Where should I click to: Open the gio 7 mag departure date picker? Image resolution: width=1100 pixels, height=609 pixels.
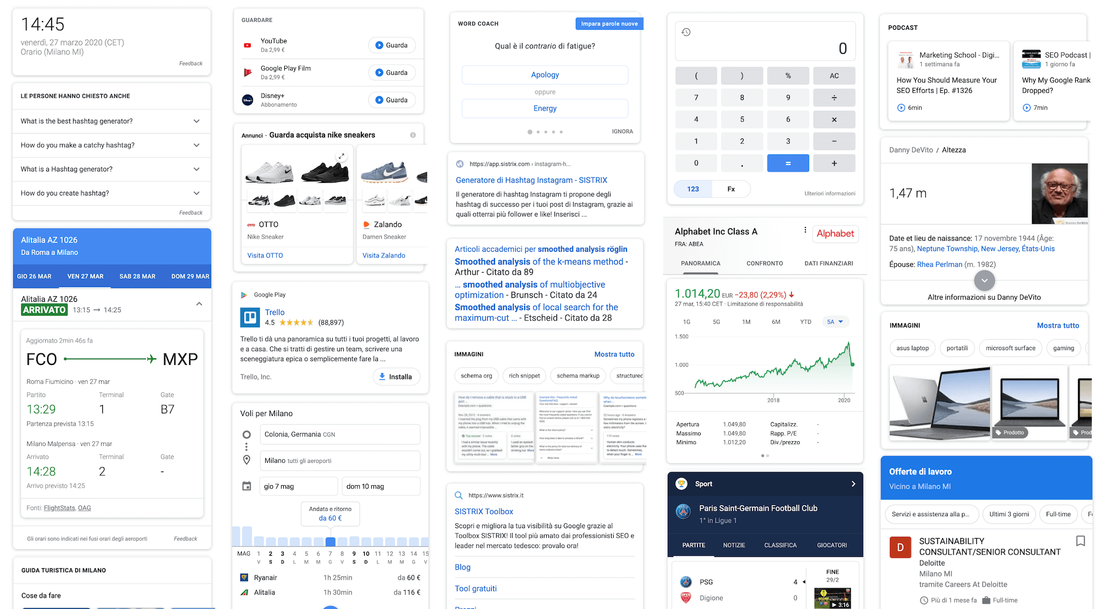[298, 486]
